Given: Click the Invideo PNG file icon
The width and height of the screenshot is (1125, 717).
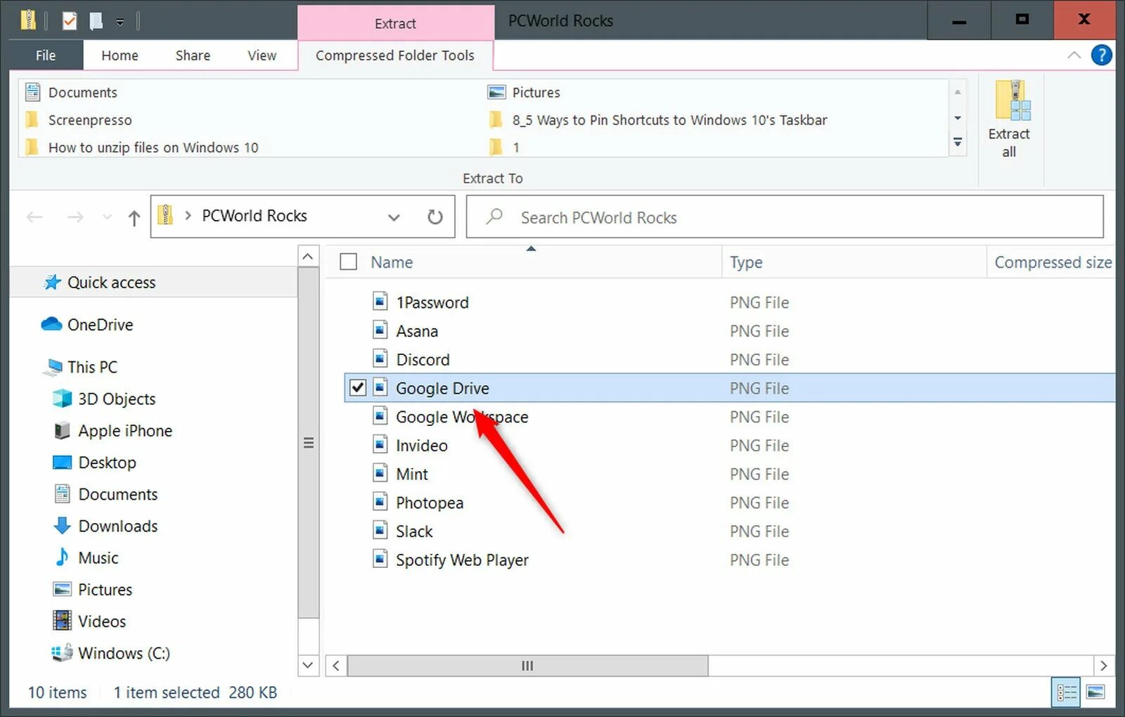Looking at the screenshot, I should pos(380,445).
